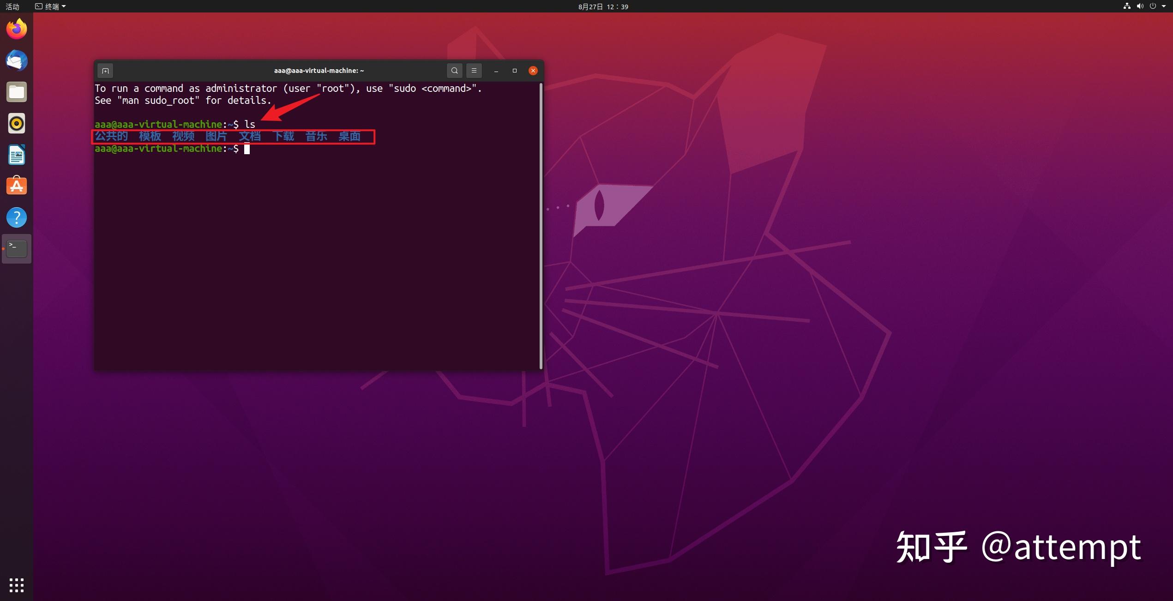Launch Rhythmbox music player

17,123
